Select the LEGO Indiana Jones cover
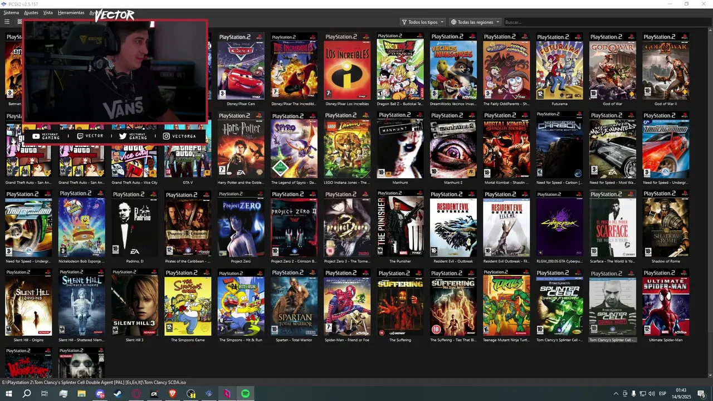The image size is (713, 401). (x=347, y=145)
